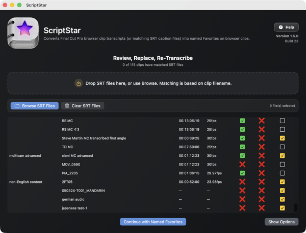306x233 pixels.
Task: Uncheck the japanese test-1 checkbox
Action: tap(282, 208)
